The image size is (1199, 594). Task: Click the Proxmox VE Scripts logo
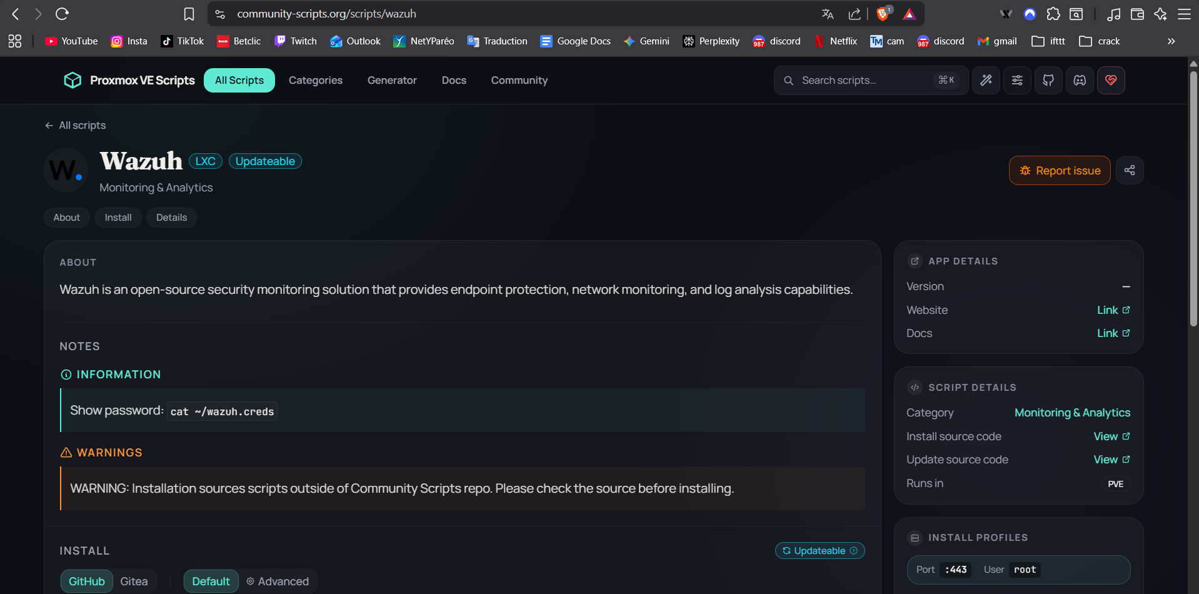(x=129, y=80)
